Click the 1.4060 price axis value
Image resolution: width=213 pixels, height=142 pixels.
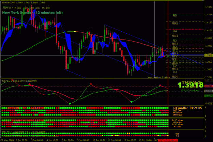tap(209, 38)
